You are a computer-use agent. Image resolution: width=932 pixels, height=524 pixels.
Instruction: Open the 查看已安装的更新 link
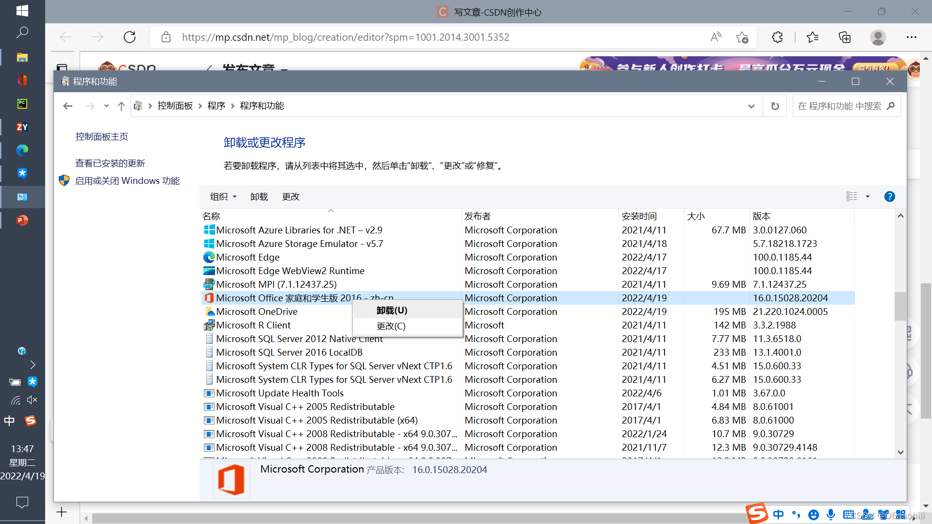click(x=110, y=164)
